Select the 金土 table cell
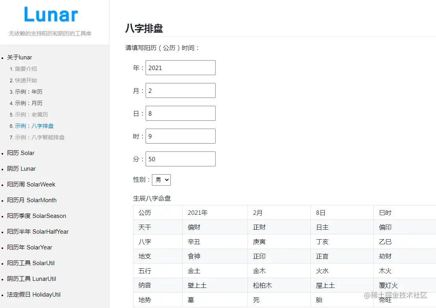 215,271
